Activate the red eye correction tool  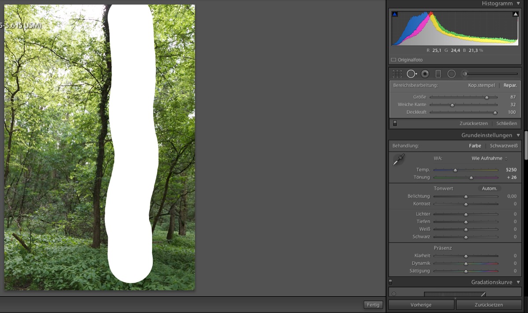coord(425,74)
